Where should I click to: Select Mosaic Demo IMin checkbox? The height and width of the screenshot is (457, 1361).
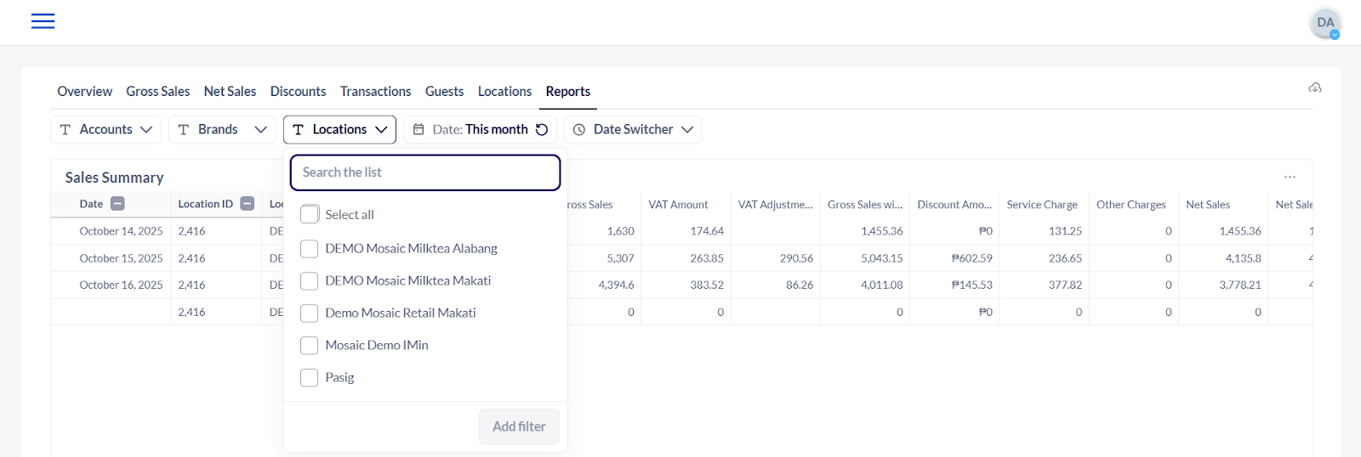tap(310, 346)
